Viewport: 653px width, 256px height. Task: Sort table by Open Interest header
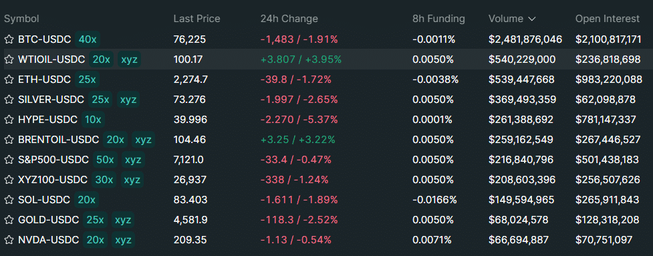click(x=607, y=19)
